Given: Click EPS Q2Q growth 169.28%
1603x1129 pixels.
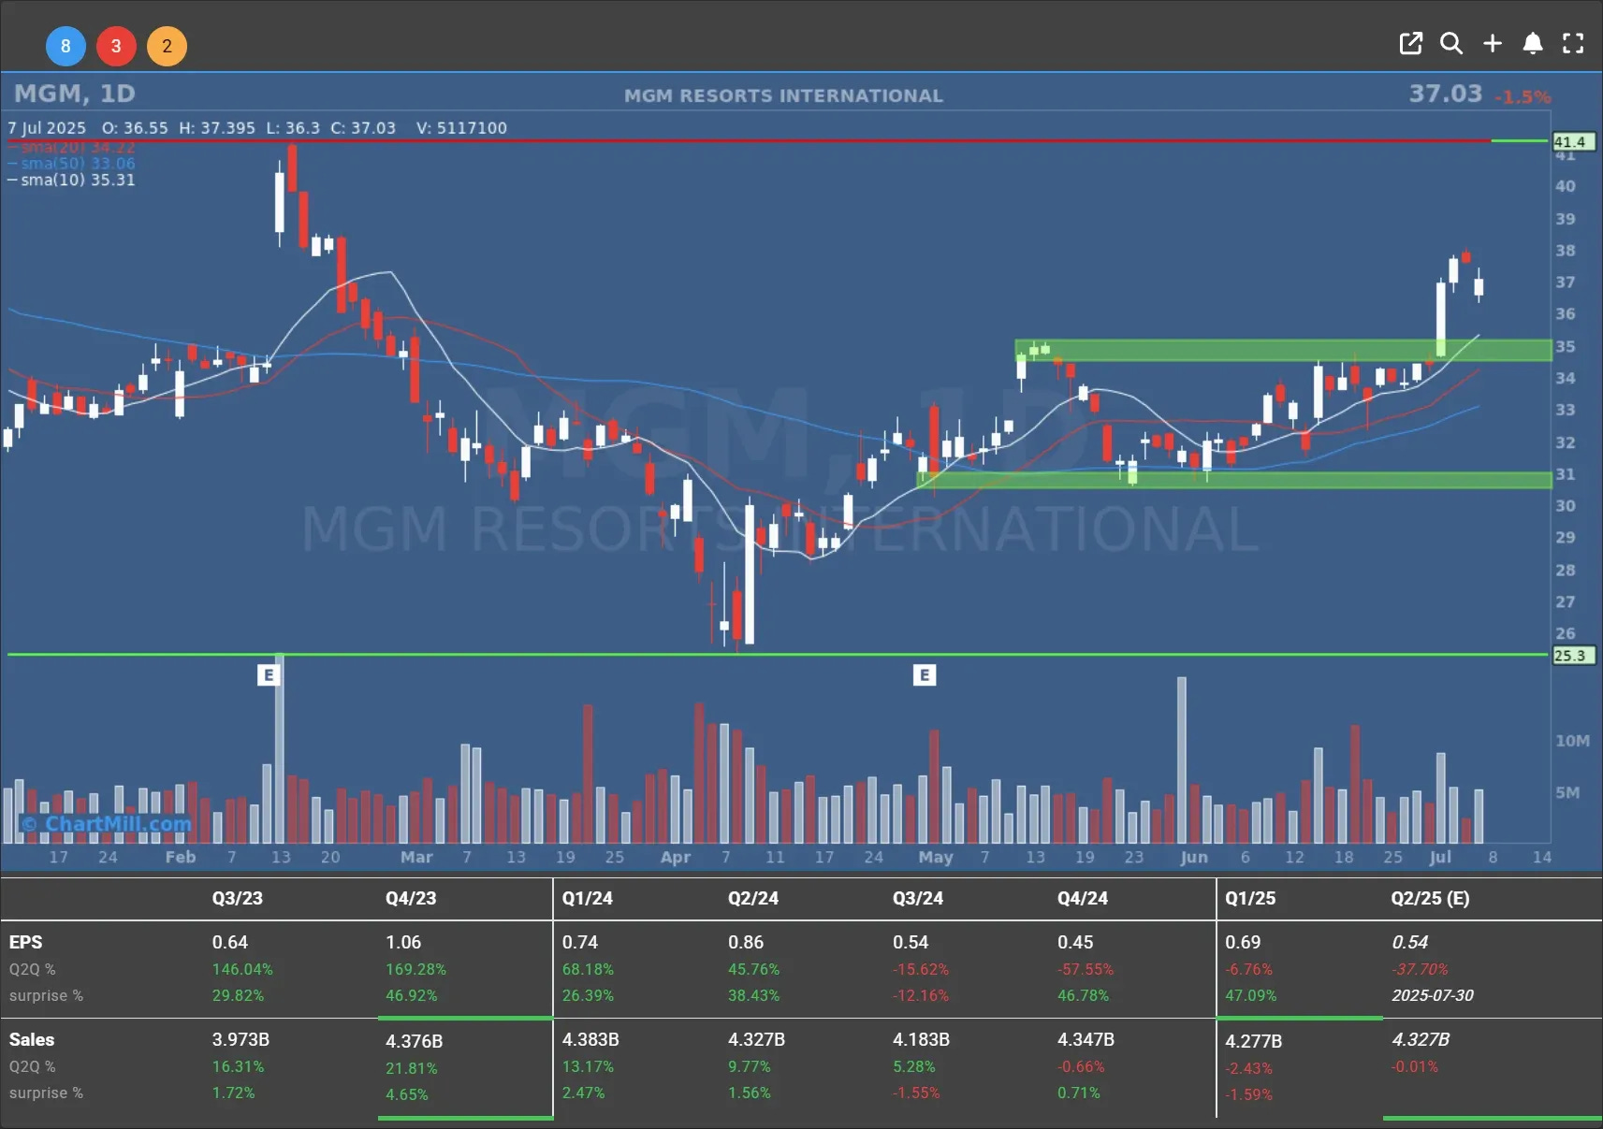Looking at the screenshot, I should [415, 969].
